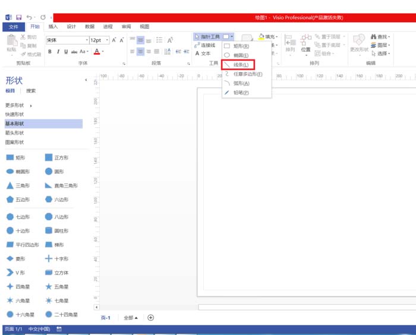Image resolution: width=416 pixels, height=335 pixels.
Task: Open the Search 搜索 tab in Shapes pane
Action: coord(31,91)
